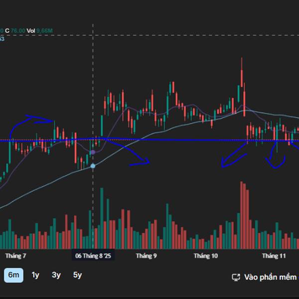Click the Tháng 9 axis label

point(147,256)
